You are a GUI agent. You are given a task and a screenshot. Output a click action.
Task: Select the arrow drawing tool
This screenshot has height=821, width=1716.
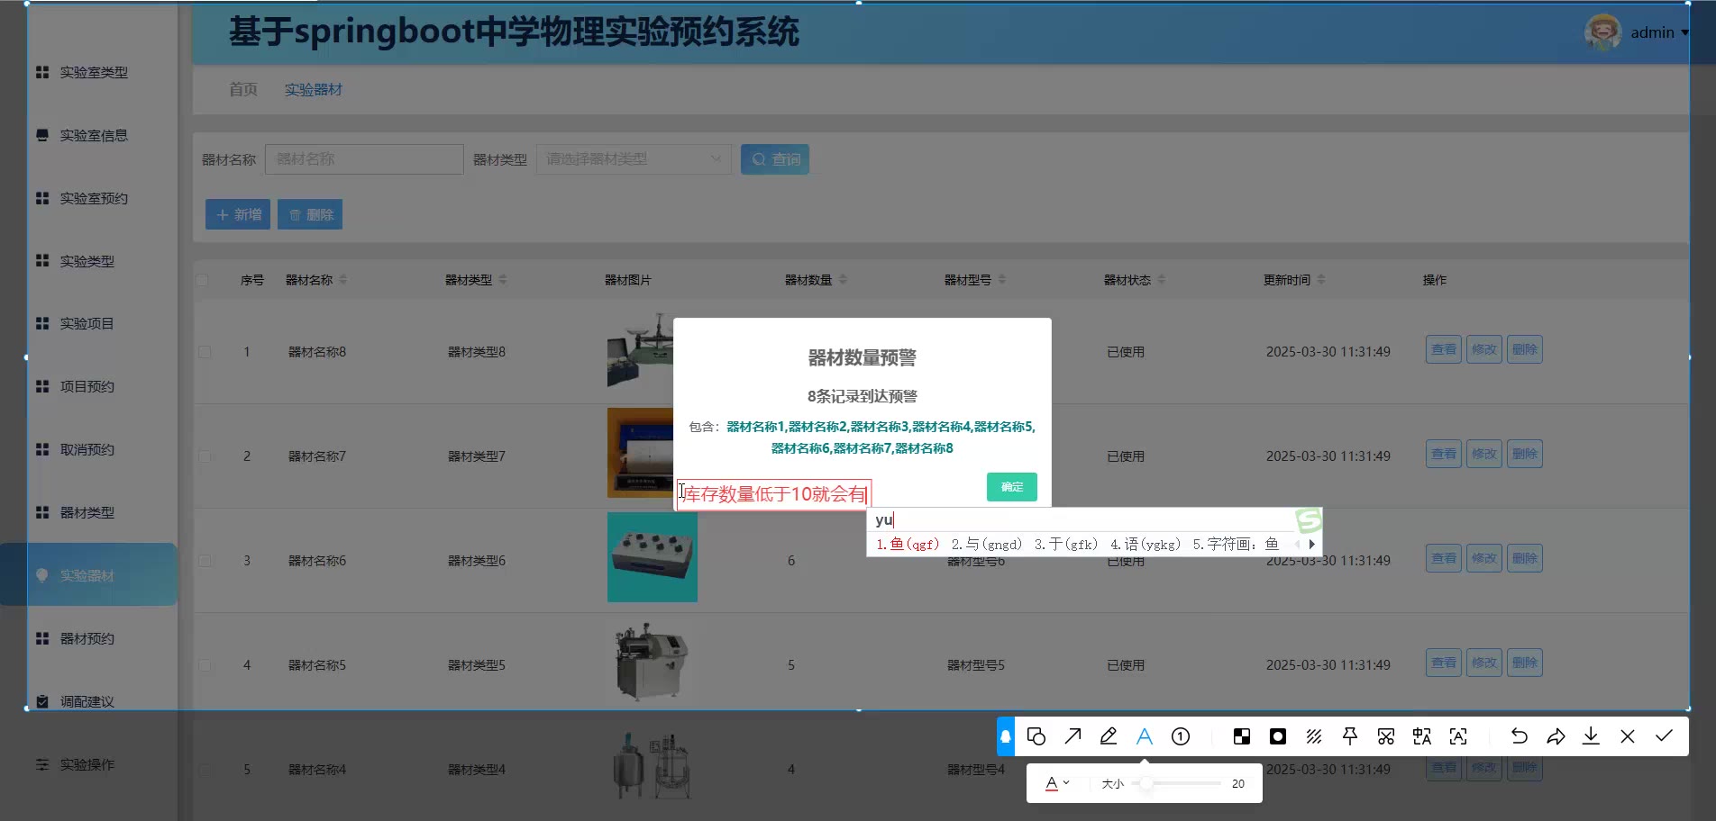pyautogui.click(x=1072, y=736)
